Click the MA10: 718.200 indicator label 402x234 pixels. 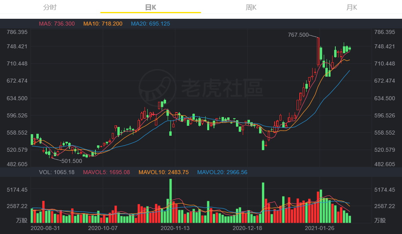(103, 24)
